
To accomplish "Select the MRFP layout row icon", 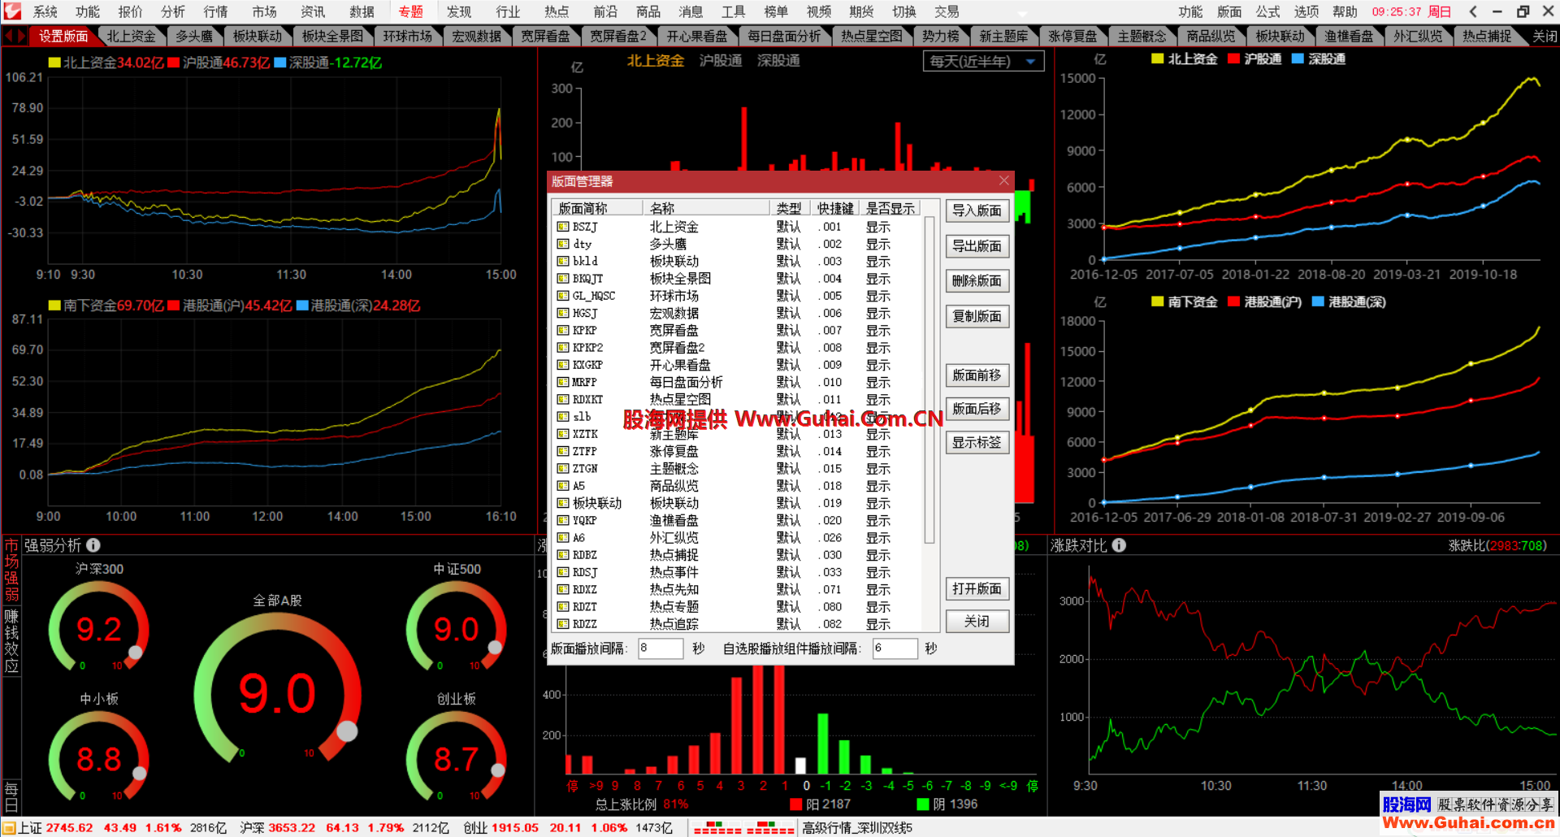I will pos(562,382).
